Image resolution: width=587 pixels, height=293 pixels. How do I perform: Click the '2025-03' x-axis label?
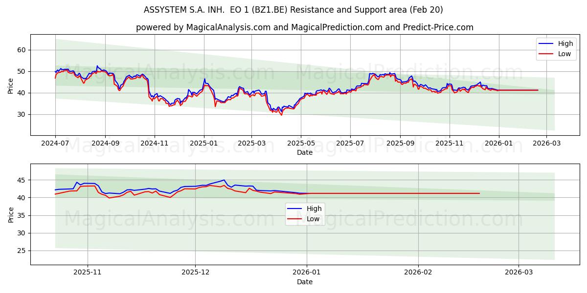tap(252, 144)
